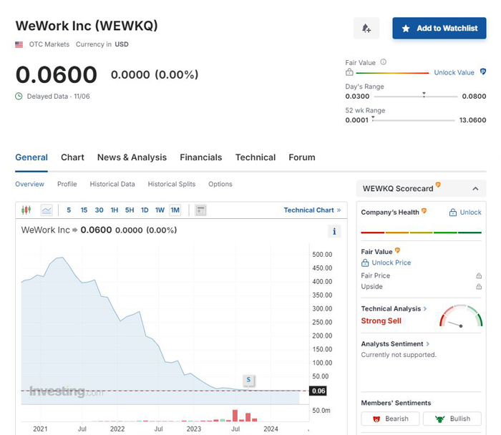Select the 1D chart interval
501x435 pixels.
coord(145,210)
